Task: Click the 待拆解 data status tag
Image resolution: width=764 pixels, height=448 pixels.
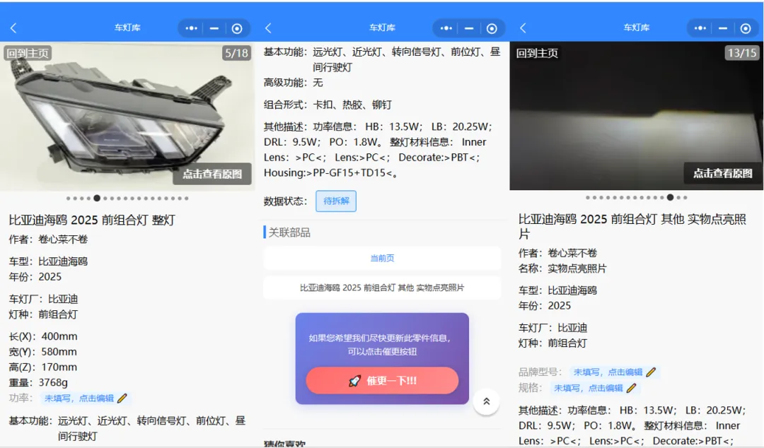Action: (x=336, y=201)
